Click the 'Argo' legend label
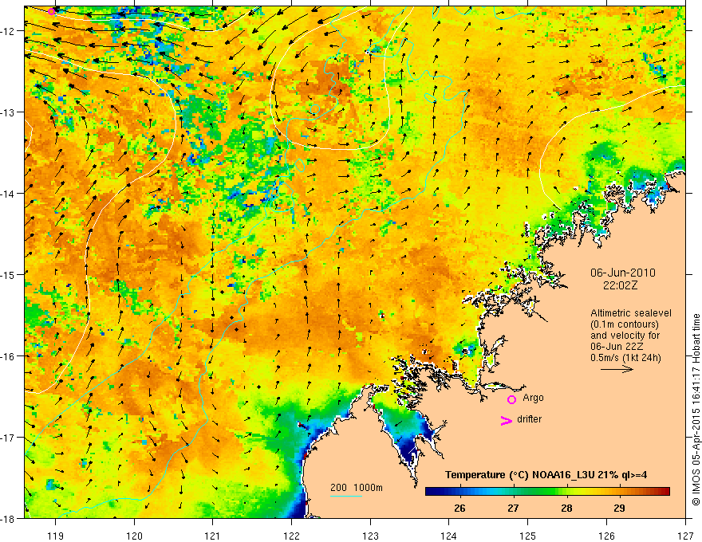Viewport: 702px width, 542px height. 533,398
